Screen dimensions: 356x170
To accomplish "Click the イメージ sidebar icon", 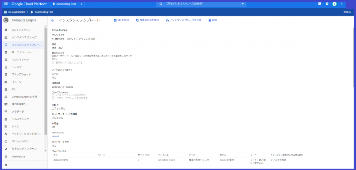I will [6, 82].
